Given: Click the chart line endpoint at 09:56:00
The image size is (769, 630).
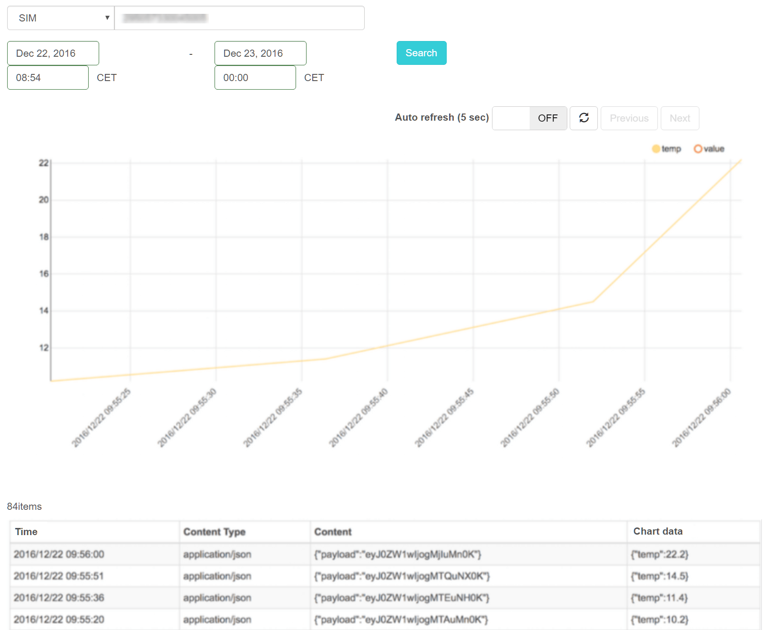Looking at the screenshot, I should click(740, 160).
